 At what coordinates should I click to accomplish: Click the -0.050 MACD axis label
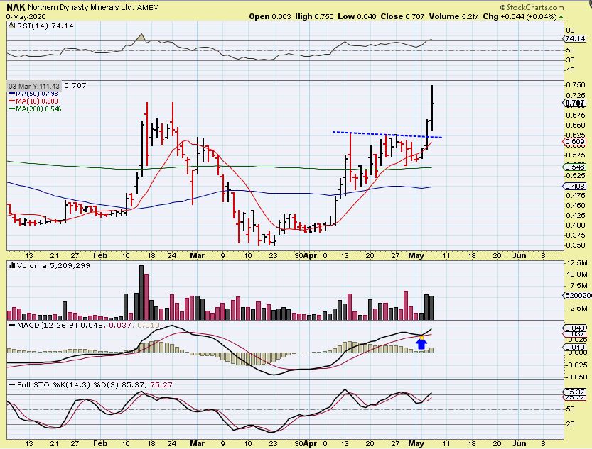click(576, 377)
